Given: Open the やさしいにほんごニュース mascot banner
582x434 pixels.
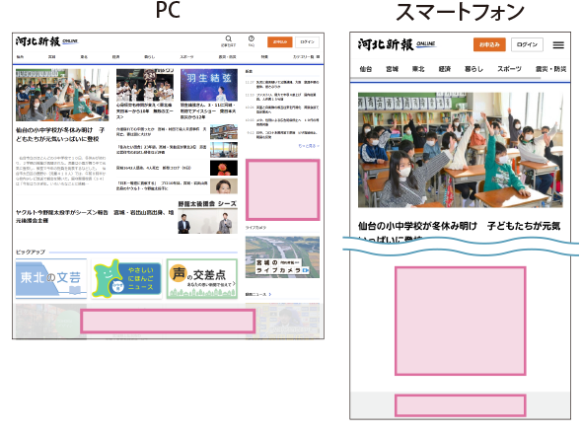Looking at the screenshot, I should pyautogui.click(x=126, y=278).
